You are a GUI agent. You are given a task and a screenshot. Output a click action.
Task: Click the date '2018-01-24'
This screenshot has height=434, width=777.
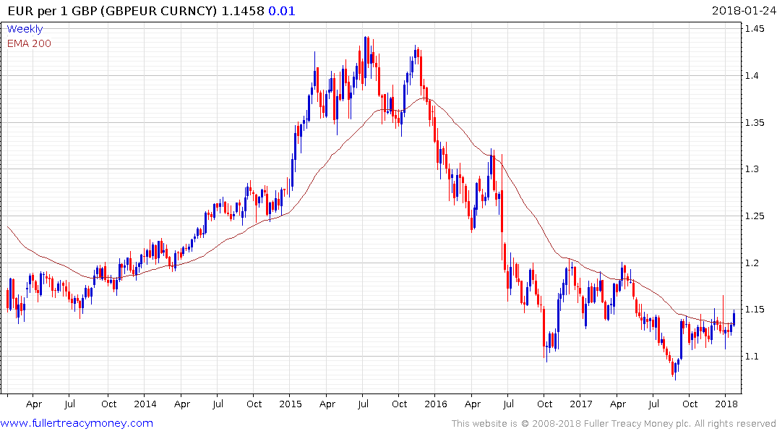click(743, 11)
